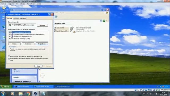This screenshot has height=96, width=170.
Task: Click the Cerrar button
Action: click(x=38, y=66)
